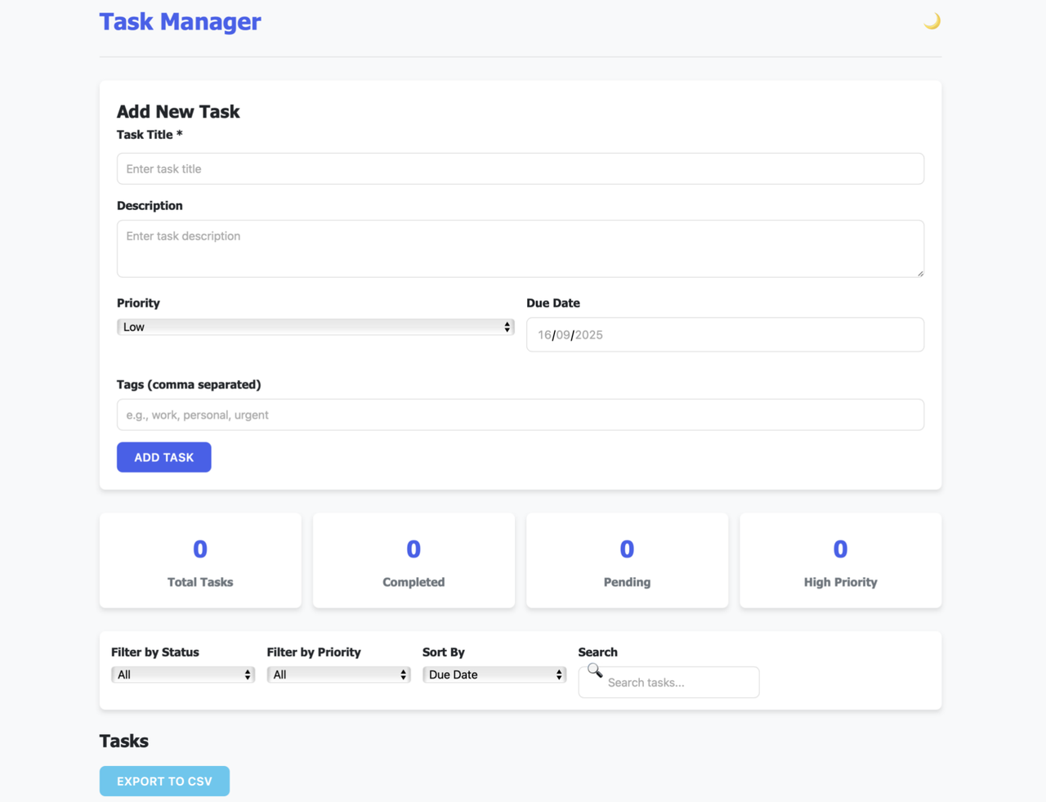1046x802 pixels.
Task: Open the Sort By dropdown showing Due Date
Action: (x=494, y=674)
